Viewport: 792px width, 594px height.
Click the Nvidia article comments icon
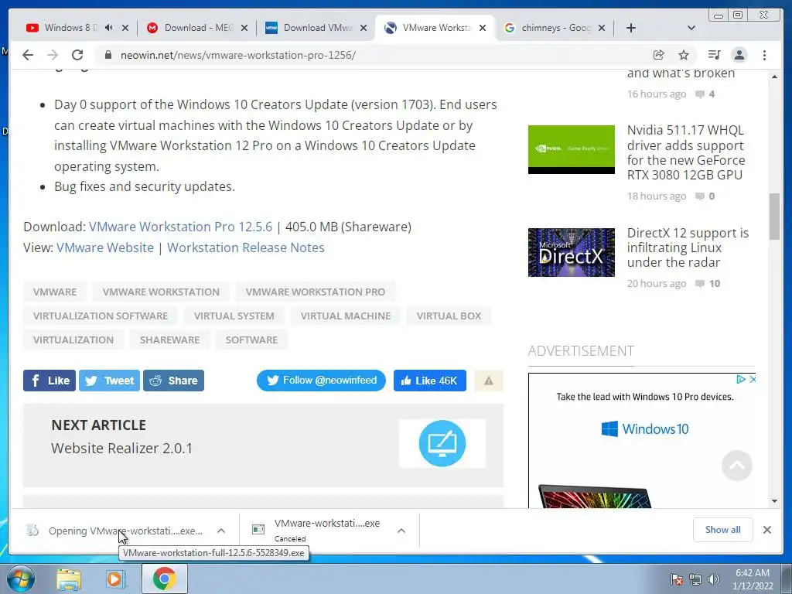tap(699, 196)
